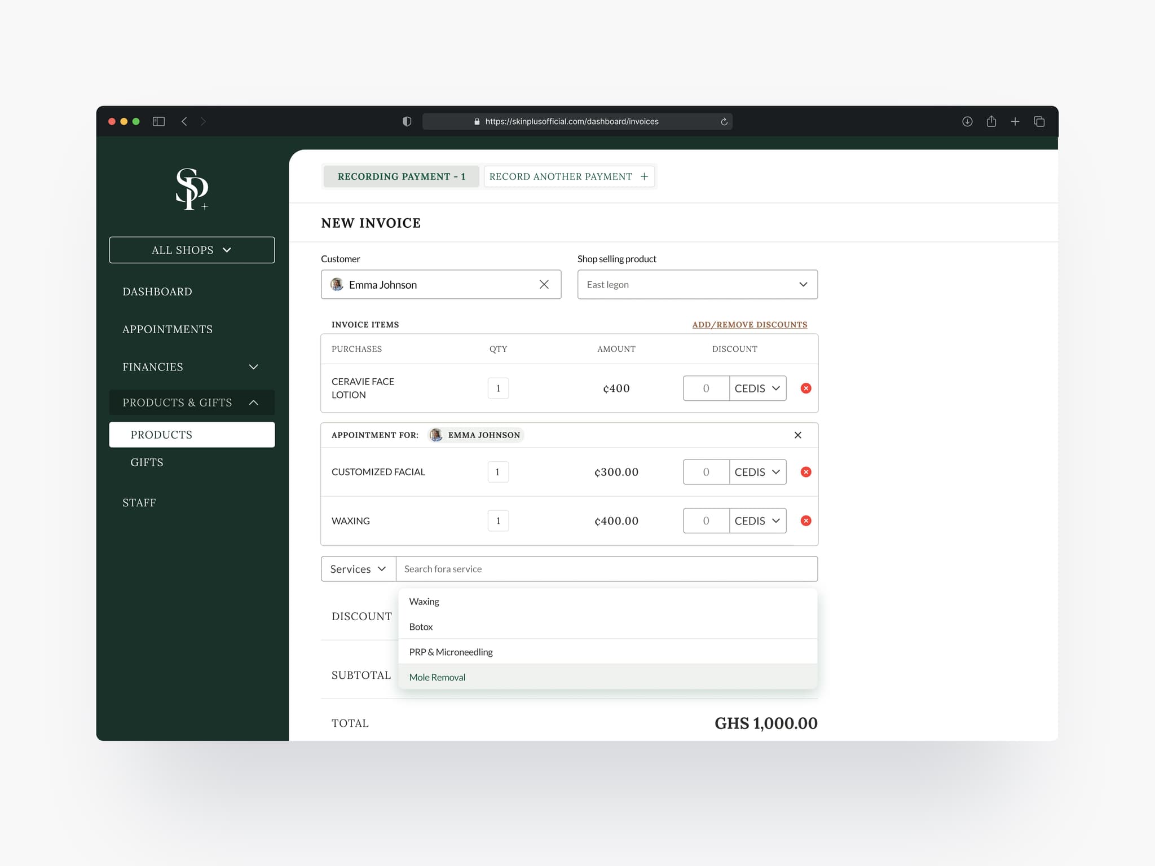
Task: Open the All Shops dropdown
Action: [x=192, y=250]
